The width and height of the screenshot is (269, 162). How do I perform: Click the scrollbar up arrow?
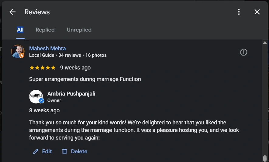coord(265,43)
